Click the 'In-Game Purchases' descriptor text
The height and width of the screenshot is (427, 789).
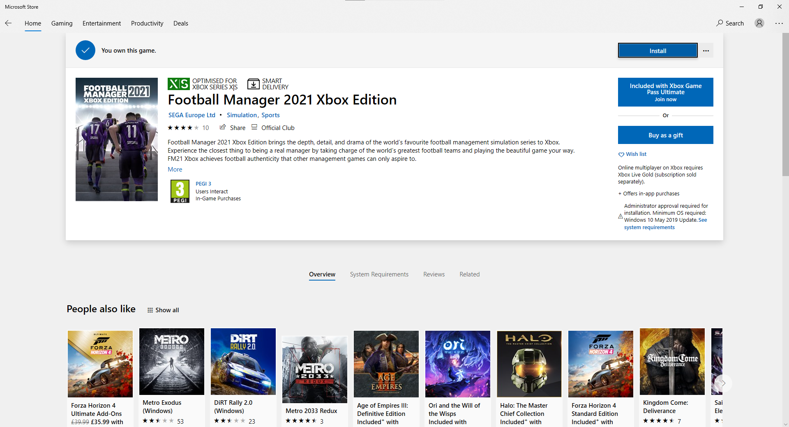[x=218, y=199]
